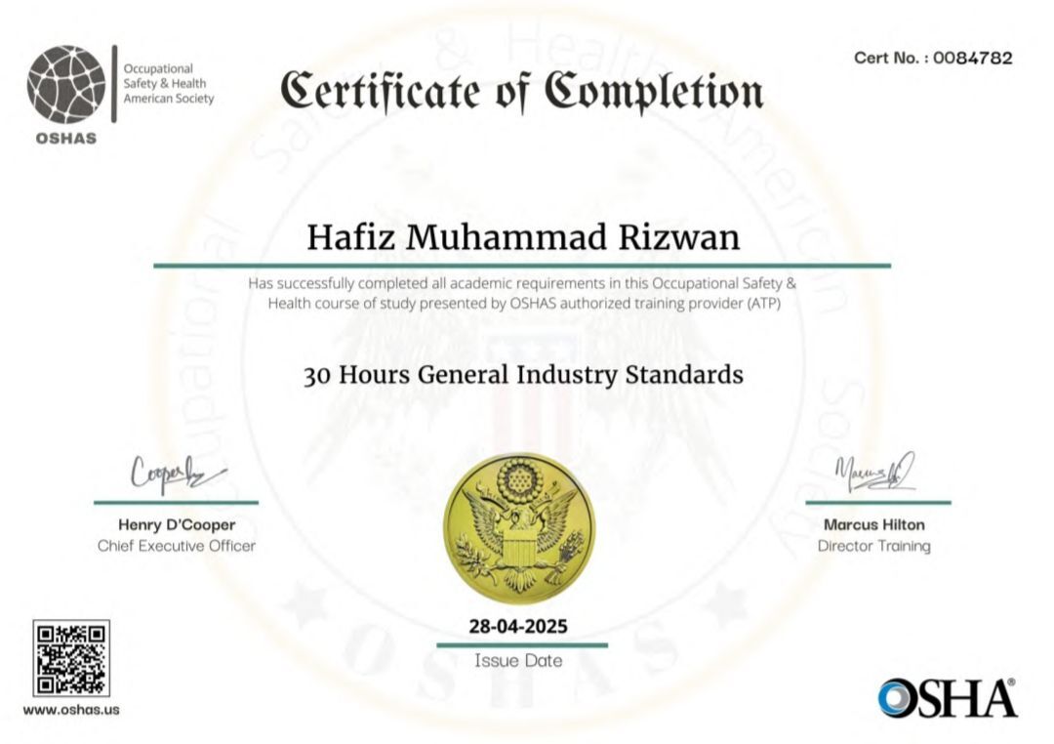
Task: Click "Occupational Safety & Health American Society" text
Action: click(168, 83)
